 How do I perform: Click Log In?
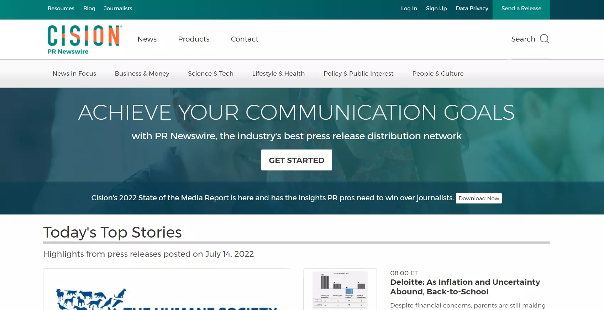[409, 9]
